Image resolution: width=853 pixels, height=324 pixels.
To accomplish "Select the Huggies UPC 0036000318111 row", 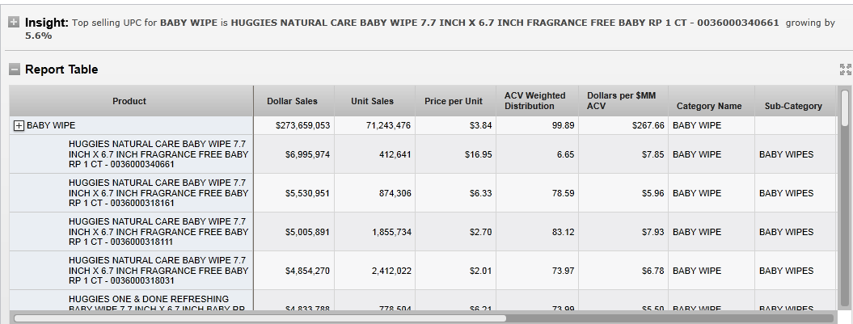I will 158,232.
